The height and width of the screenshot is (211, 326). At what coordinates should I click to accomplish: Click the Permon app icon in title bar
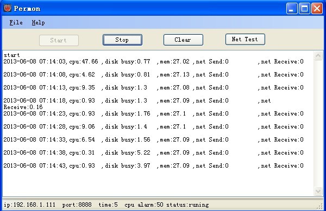point(8,8)
